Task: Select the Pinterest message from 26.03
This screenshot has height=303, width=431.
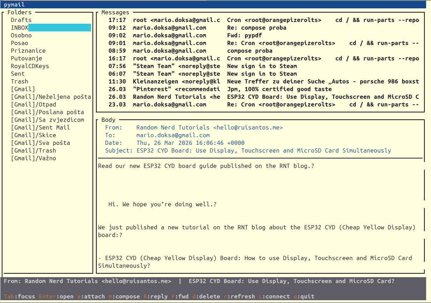Action: coord(262,89)
